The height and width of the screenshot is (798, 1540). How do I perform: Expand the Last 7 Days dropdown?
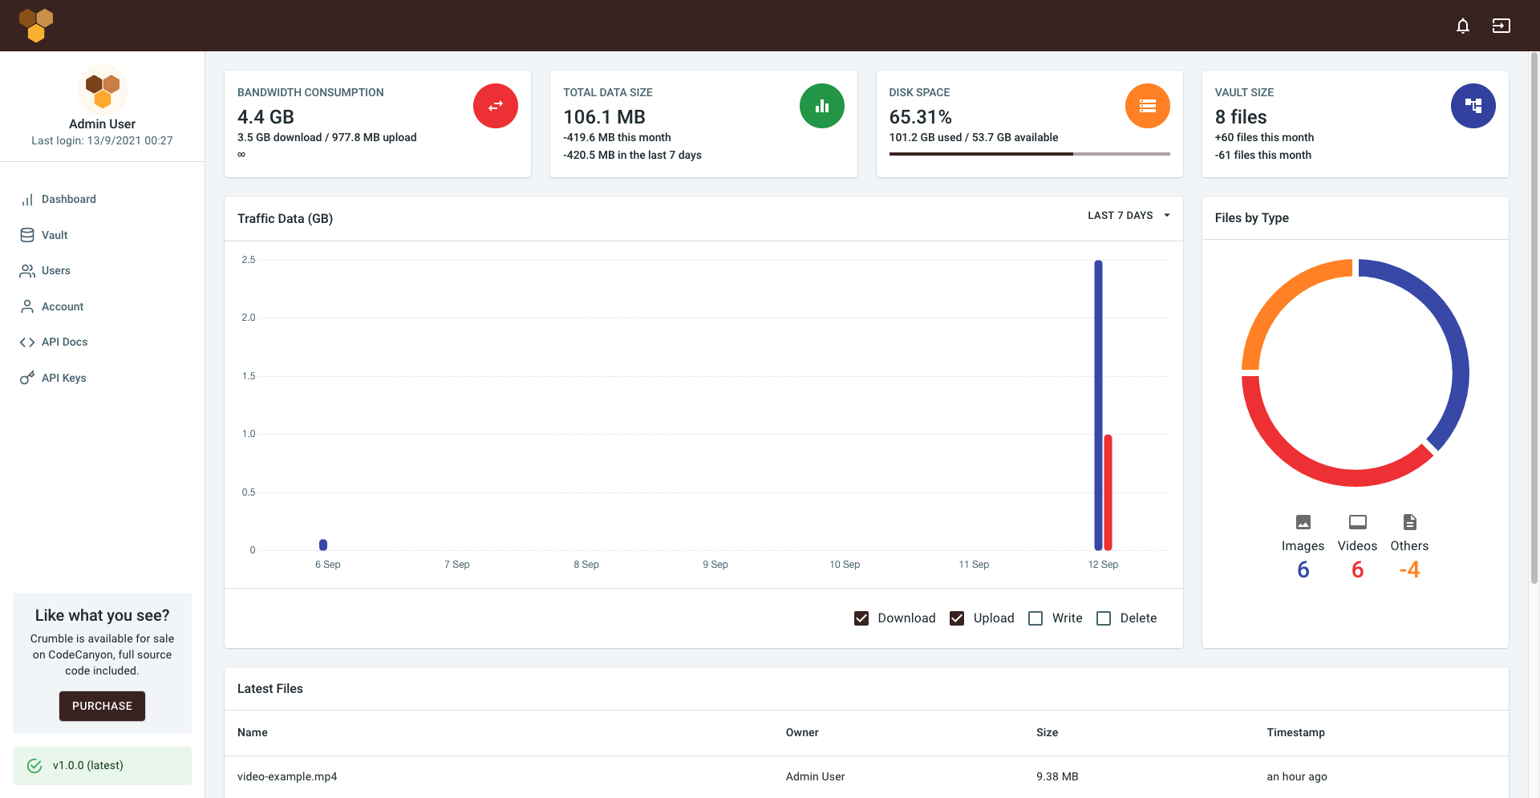tap(1129, 216)
